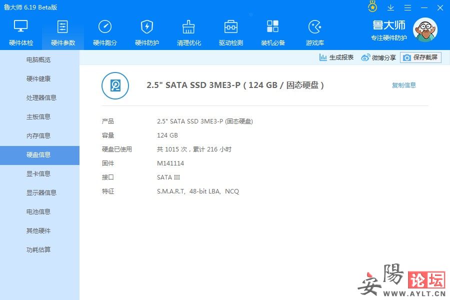Close the 鲁大师 window
The image size is (450, 300).
[440, 8]
